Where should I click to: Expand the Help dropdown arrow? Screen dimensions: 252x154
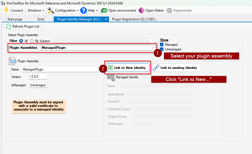97,10
